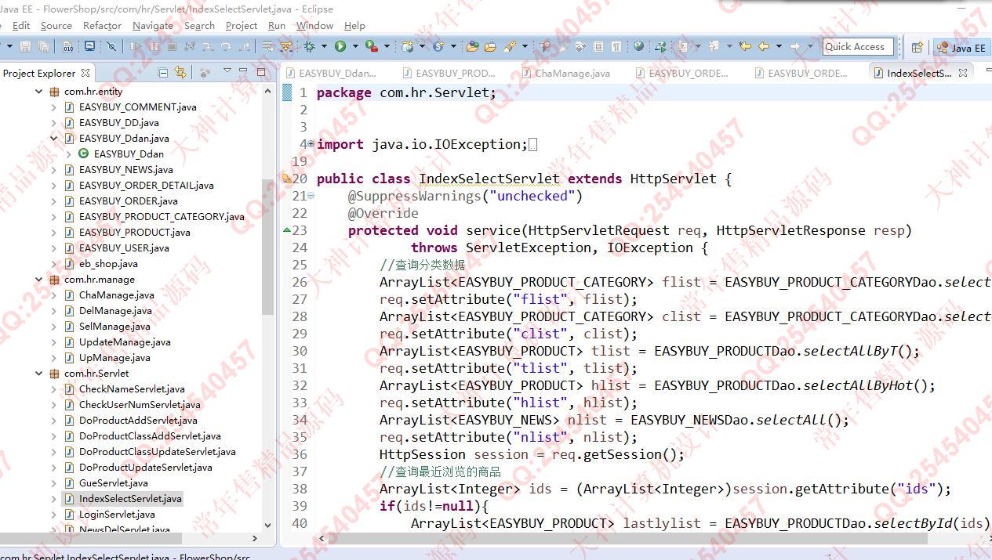Collapse All in Project Explorer
Screen dimensions: 992x560
pos(163,73)
